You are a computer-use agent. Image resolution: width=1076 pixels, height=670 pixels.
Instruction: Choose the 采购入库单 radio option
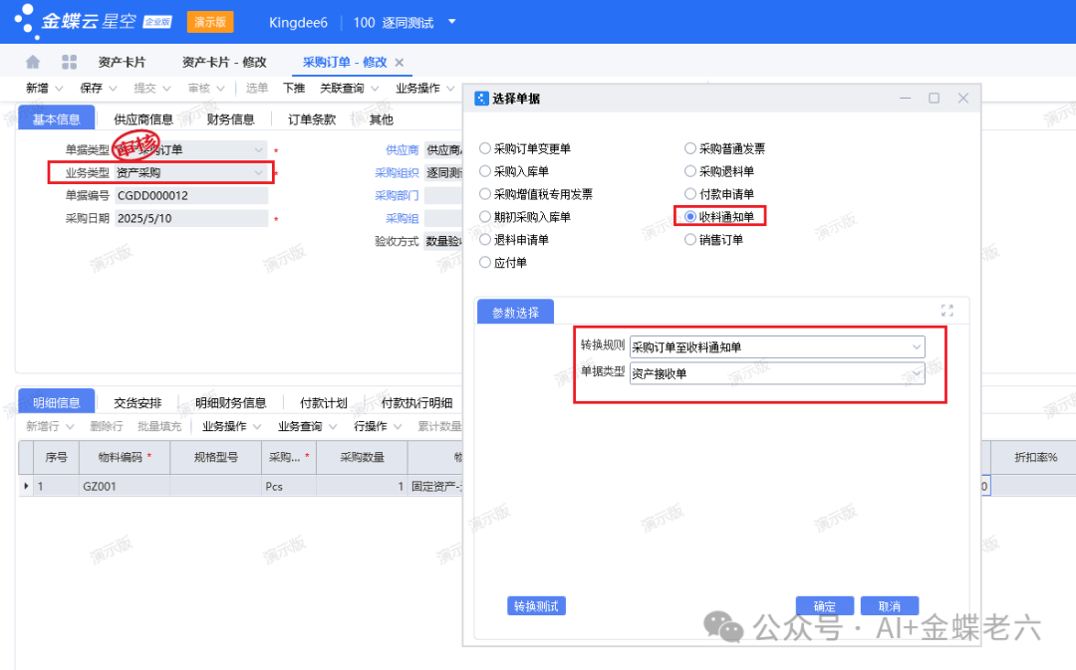(x=485, y=171)
